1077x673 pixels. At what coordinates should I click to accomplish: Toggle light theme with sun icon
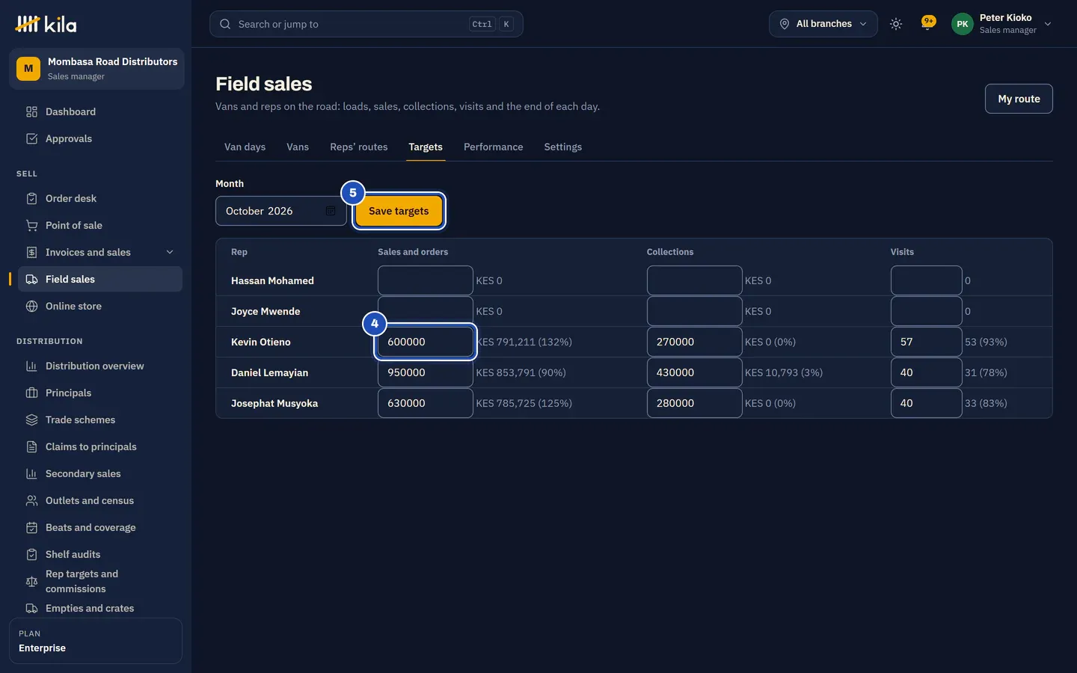(896, 24)
